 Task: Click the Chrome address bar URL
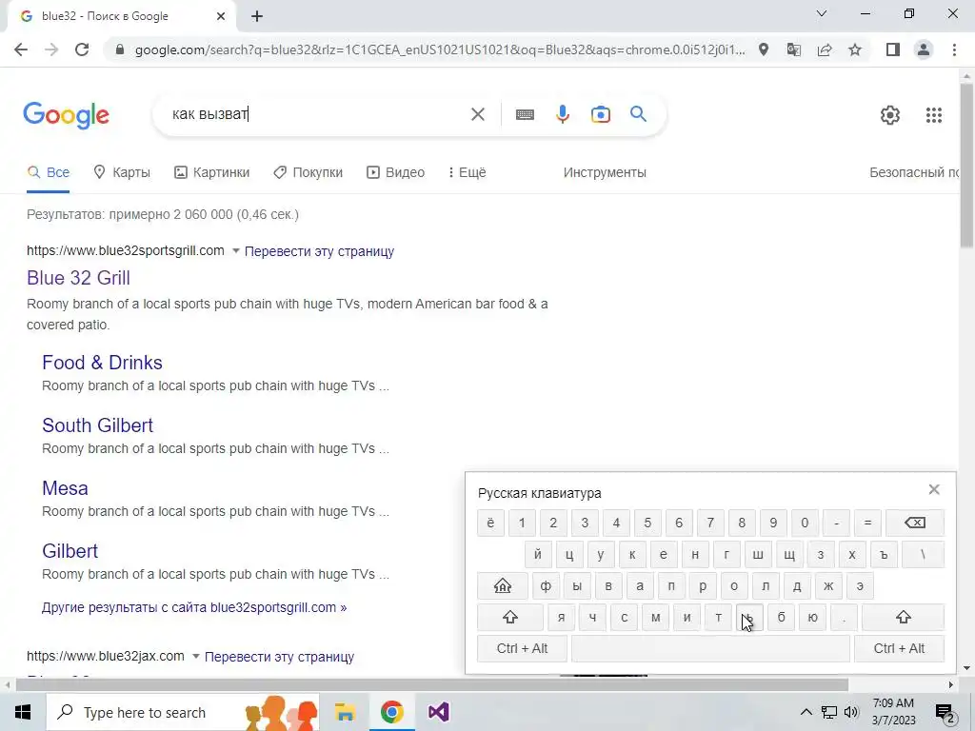pos(440,49)
